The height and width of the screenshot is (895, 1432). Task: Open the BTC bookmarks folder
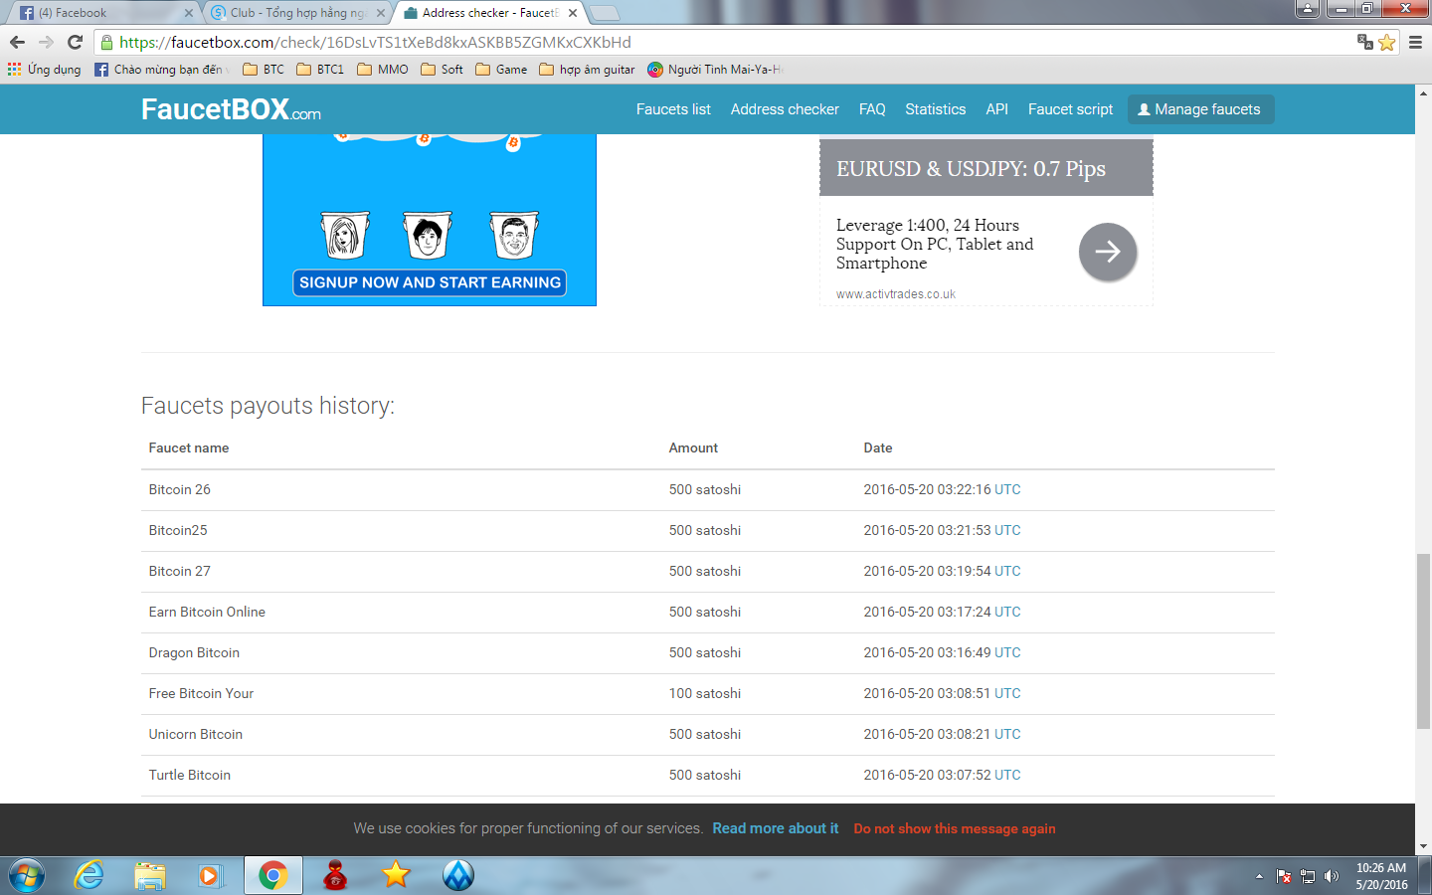(x=264, y=70)
